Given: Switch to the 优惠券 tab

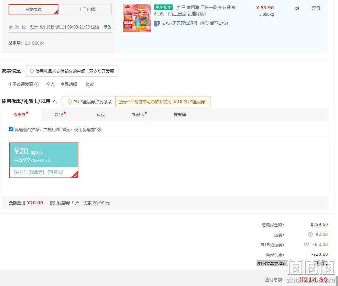Looking at the screenshot, I should pyautogui.click(x=20, y=114).
